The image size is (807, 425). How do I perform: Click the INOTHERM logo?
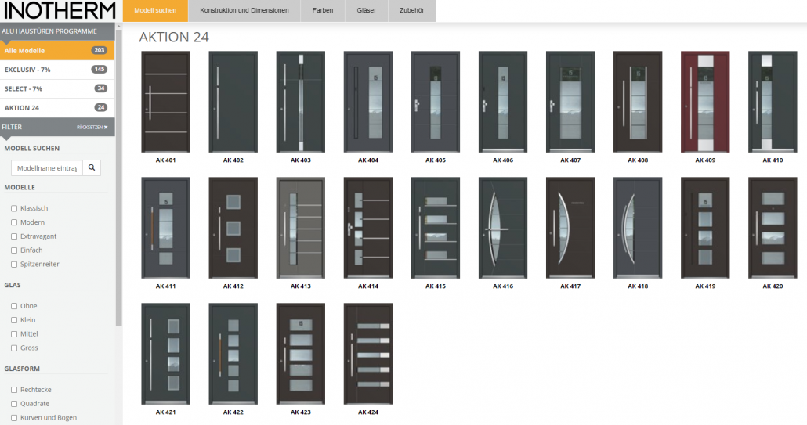click(x=60, y=10)
